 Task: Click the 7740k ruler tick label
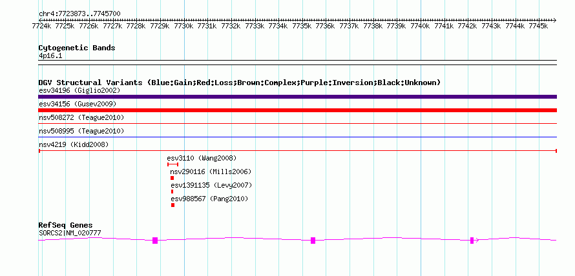coord(419,26)
